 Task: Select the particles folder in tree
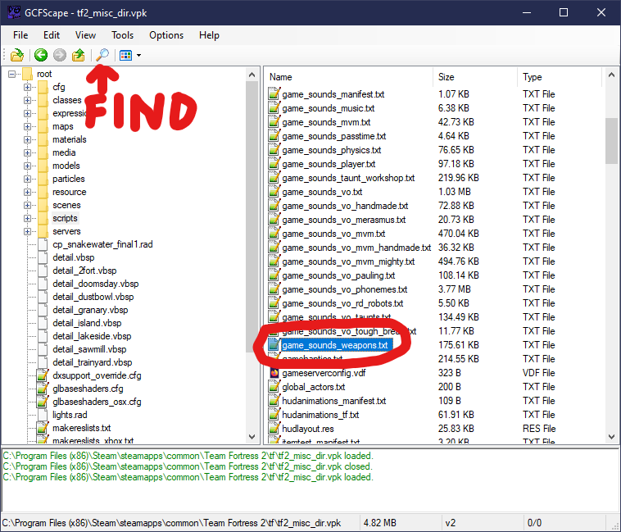(69, 179)
